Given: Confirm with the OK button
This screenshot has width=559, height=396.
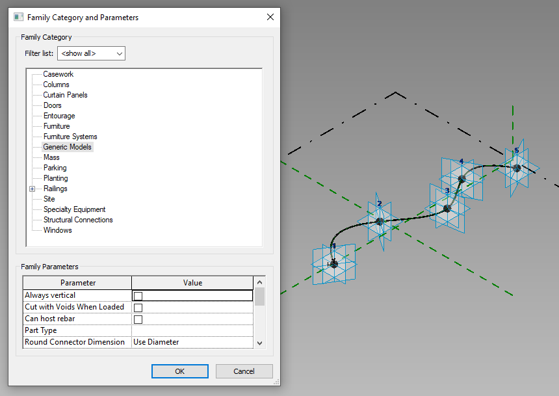Looking at the screenshot, I should click(x=180, y=371).
